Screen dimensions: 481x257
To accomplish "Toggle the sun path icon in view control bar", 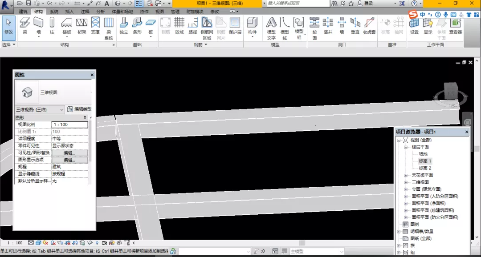I will pos(46,243).
